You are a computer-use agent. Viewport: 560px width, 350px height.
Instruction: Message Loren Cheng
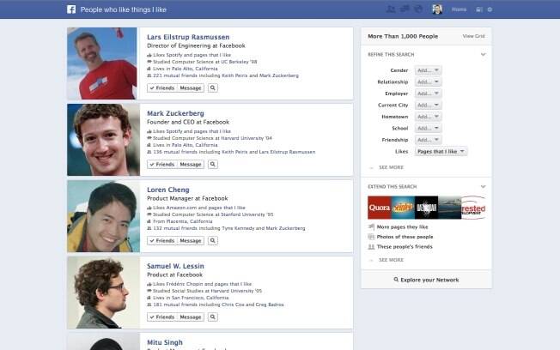tap(191, 241)
